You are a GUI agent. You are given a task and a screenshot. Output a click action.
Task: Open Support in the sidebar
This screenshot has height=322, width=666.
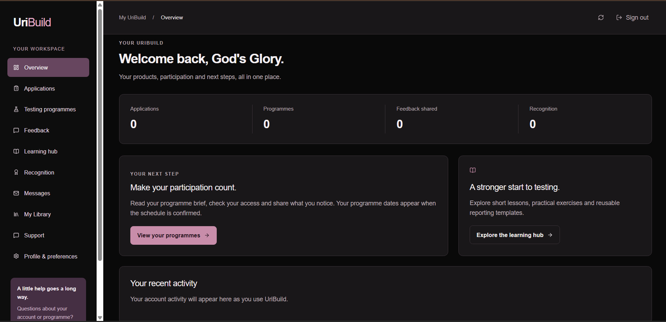pyautogui.click(x=48, y=235)
